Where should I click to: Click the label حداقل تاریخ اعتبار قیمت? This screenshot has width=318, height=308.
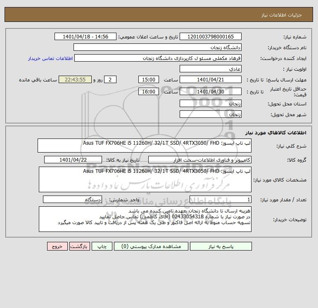288,92
